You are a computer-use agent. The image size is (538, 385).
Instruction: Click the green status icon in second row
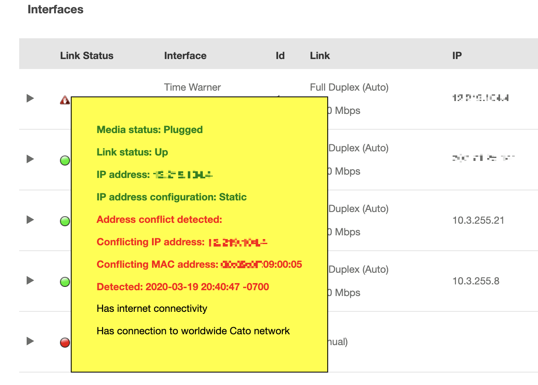pos(65,160)
